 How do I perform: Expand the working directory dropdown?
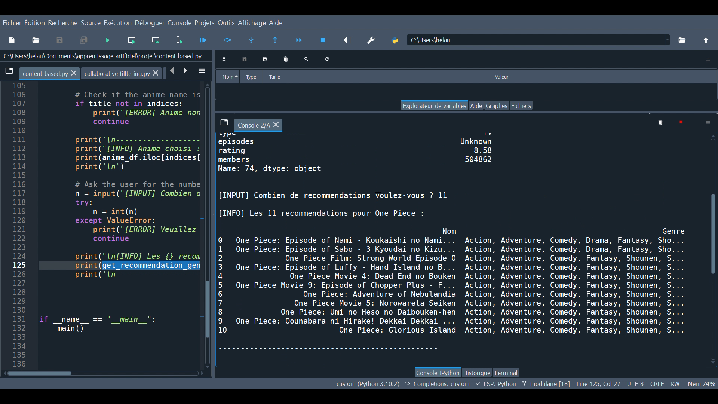tap(667, 40)
